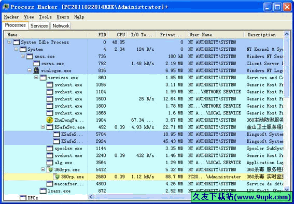Sort by the CPU column header
This screenshot has height=204, width=294.
118,35
